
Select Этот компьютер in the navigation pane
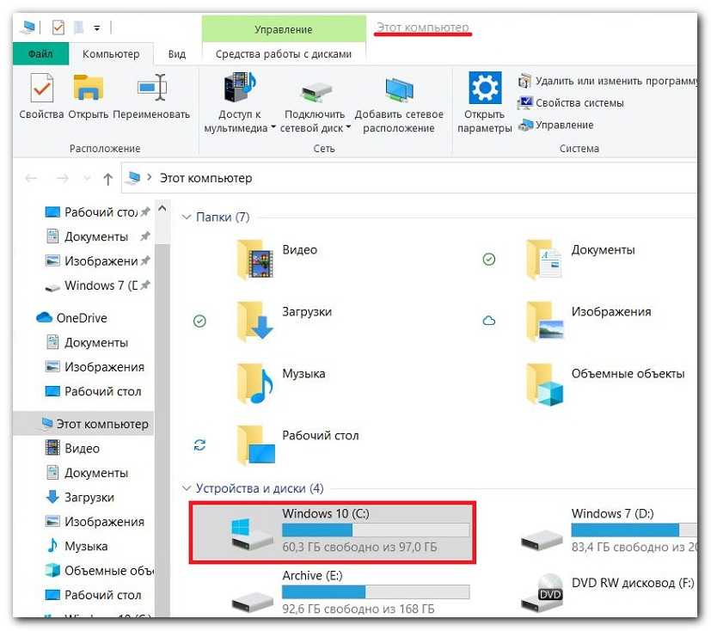[84, 424]
